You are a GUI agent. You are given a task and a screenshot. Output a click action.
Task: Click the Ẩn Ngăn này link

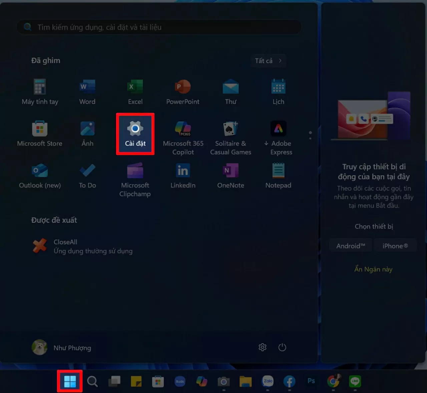pyautogui.click(x=373, y=269)
